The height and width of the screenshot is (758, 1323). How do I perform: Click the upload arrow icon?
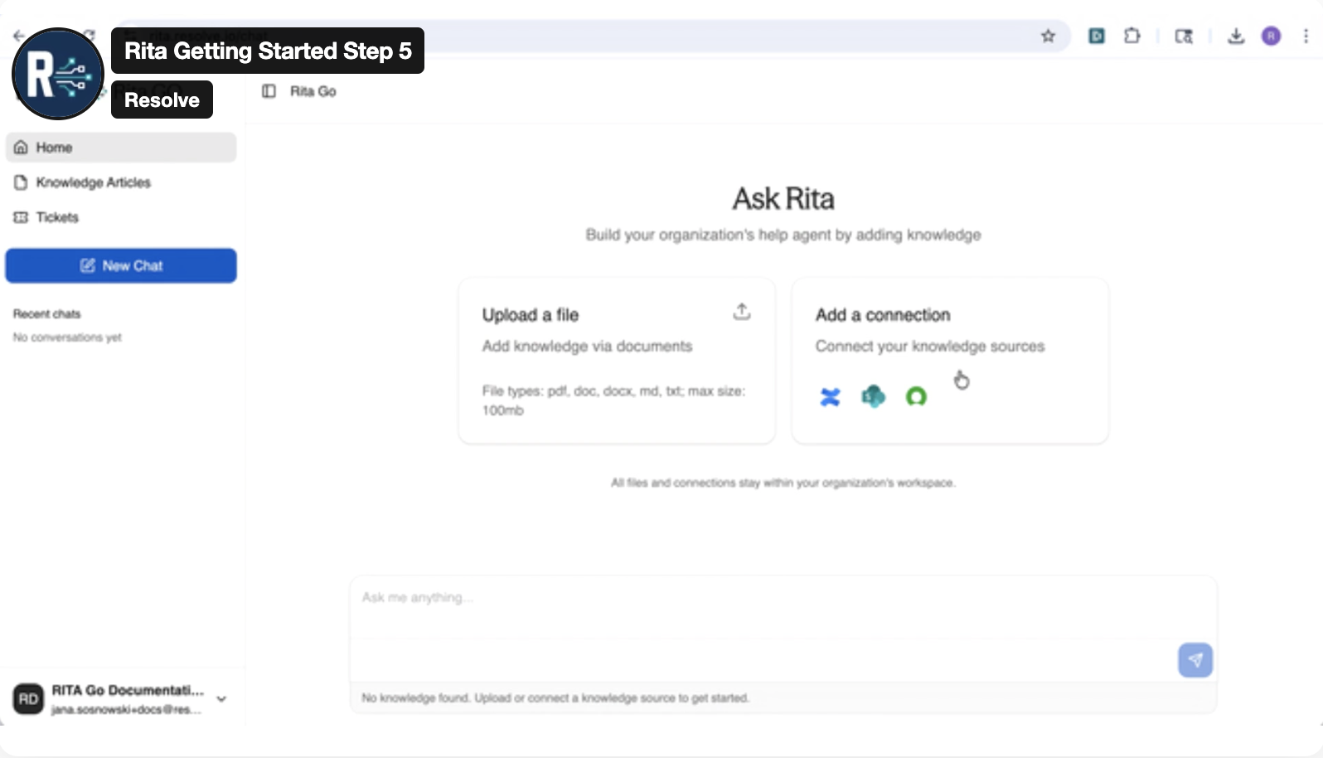(x=742, y=312)
